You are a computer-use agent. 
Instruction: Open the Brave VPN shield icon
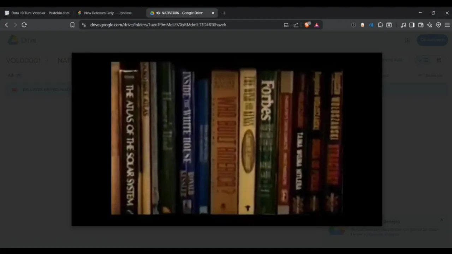pos(438,25)
